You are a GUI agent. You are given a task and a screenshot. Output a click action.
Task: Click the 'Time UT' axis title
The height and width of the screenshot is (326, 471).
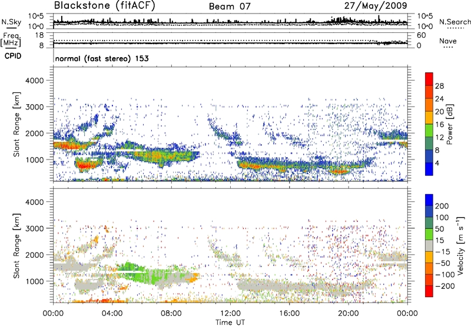pyautogui.click(x=230, y=322)
